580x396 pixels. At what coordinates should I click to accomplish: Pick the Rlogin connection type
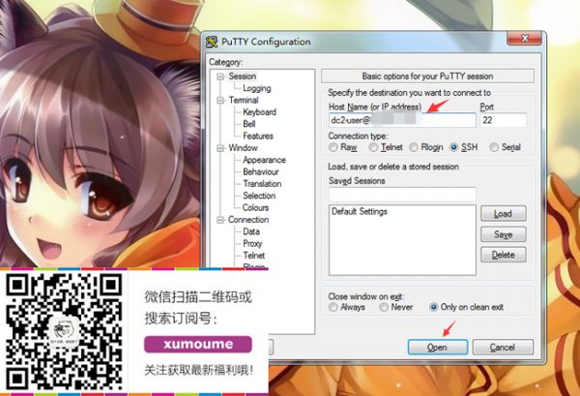click(414, 148)
